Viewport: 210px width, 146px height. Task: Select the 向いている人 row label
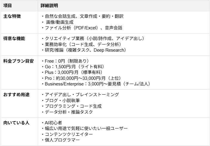16,123
